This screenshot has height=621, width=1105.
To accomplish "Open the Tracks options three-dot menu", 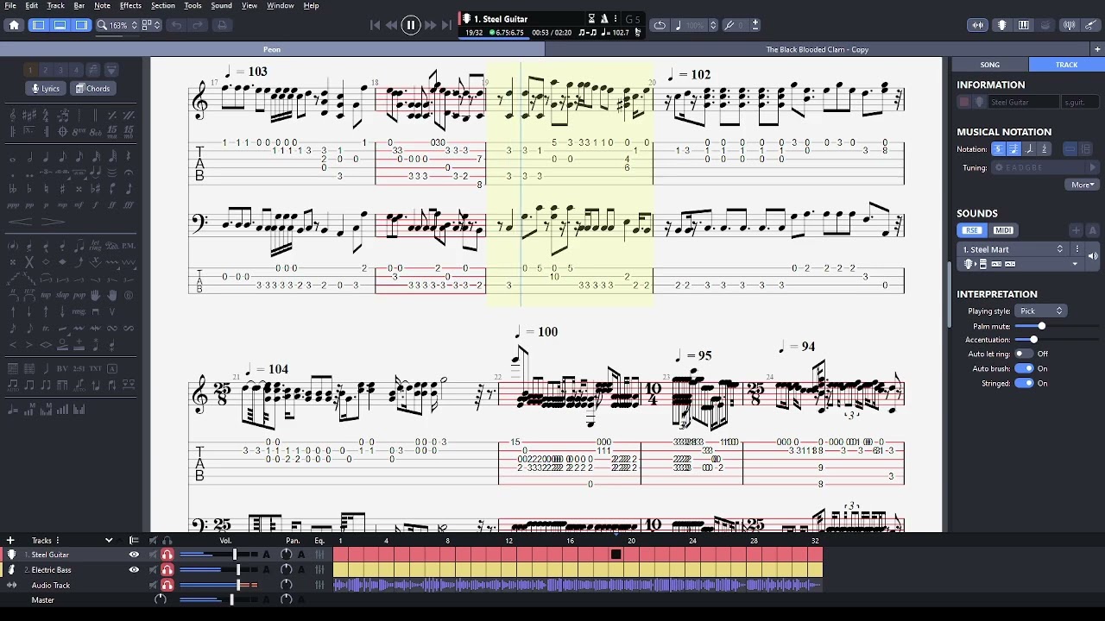I will [57, 540].
